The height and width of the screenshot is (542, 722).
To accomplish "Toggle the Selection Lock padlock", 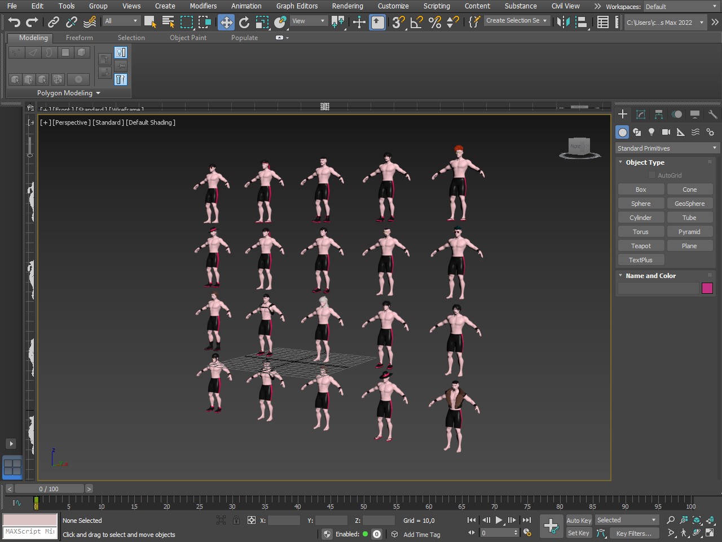I will point(236,520).
